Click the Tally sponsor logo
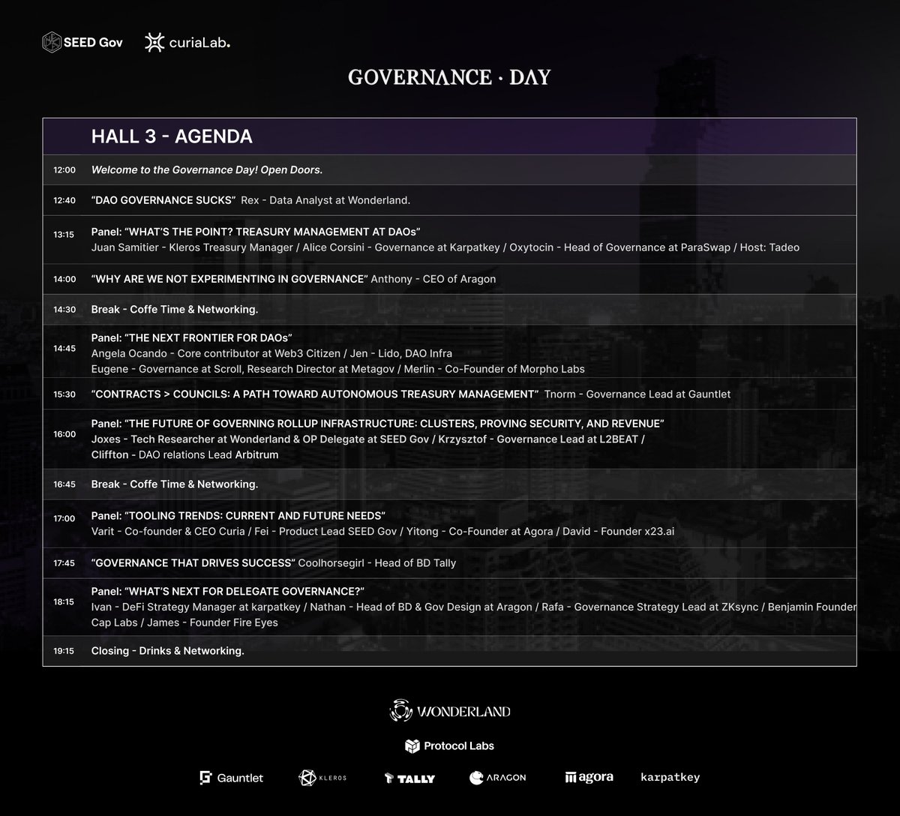This screenshot has width=900, height=816. coord(409,778)
